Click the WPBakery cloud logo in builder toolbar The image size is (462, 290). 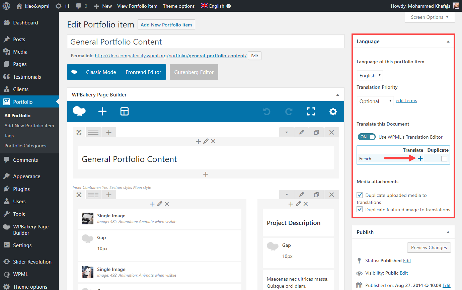tap(79, 112)
